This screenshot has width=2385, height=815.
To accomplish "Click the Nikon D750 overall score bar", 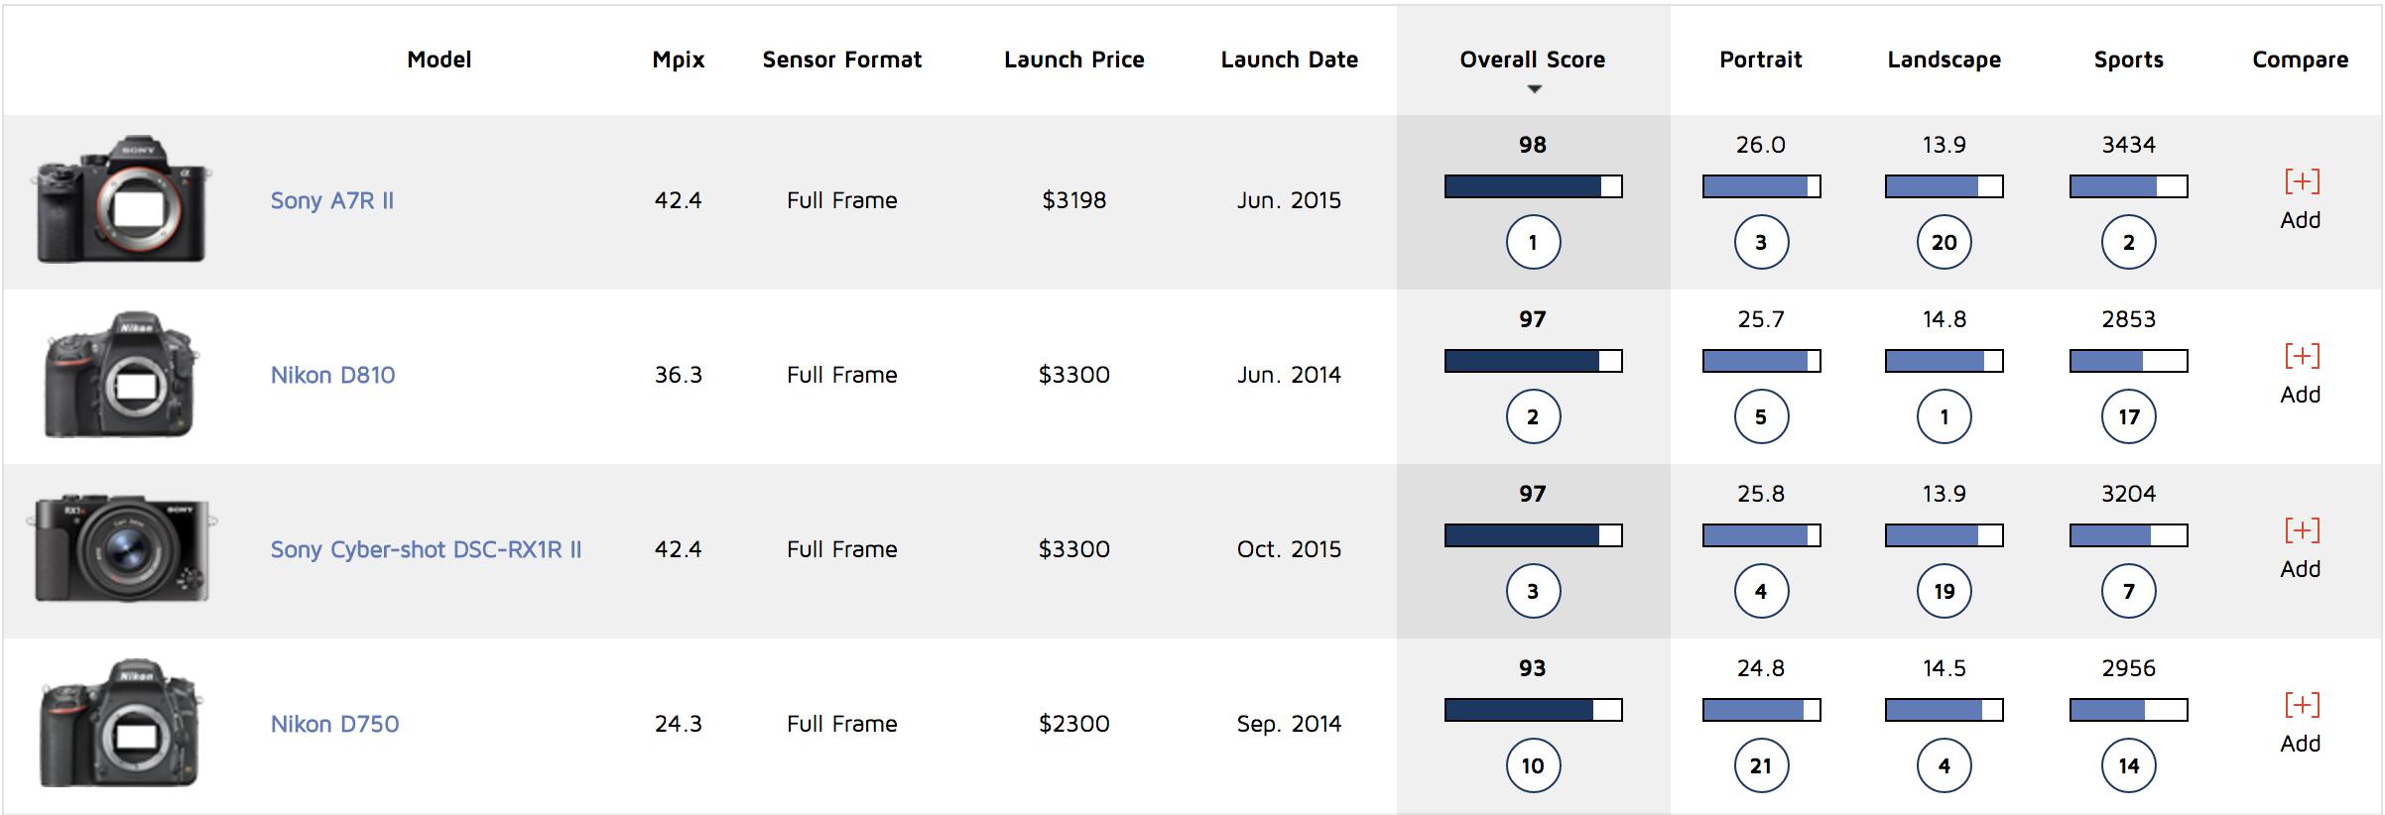I will [1533, 710].
